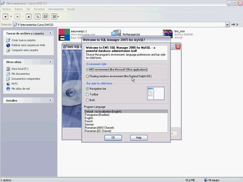Open the Favoritos menu
243x182 pixels.
[39, 9]
